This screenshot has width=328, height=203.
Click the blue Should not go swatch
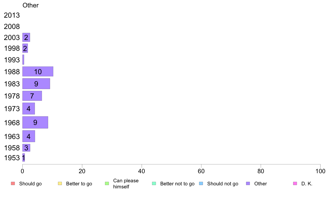(201, 184)
